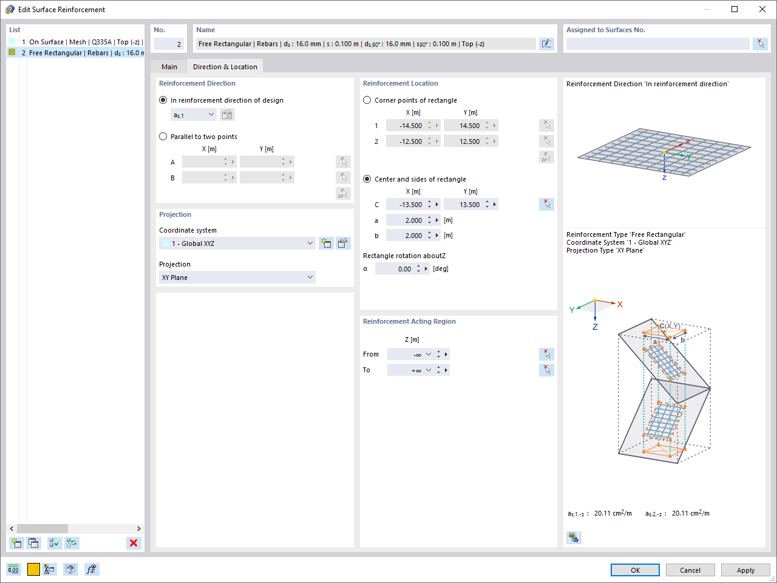Click the side a value field 2.000

point(405,220)
